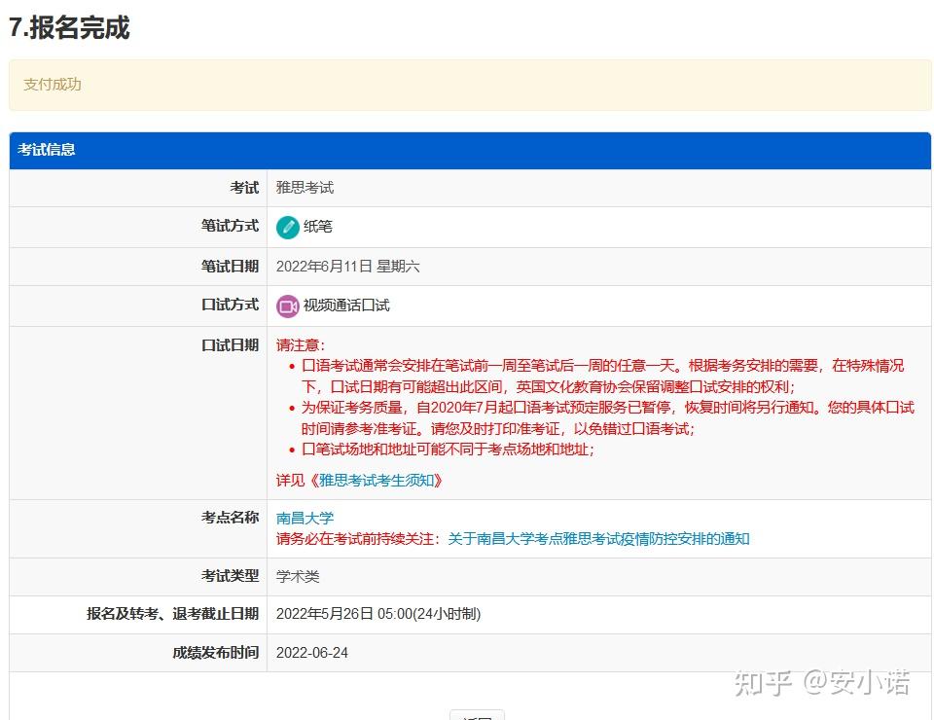Screen dimensions: 934x720
Task: Click the 学术类 exam type value
Action: point(298,576)
